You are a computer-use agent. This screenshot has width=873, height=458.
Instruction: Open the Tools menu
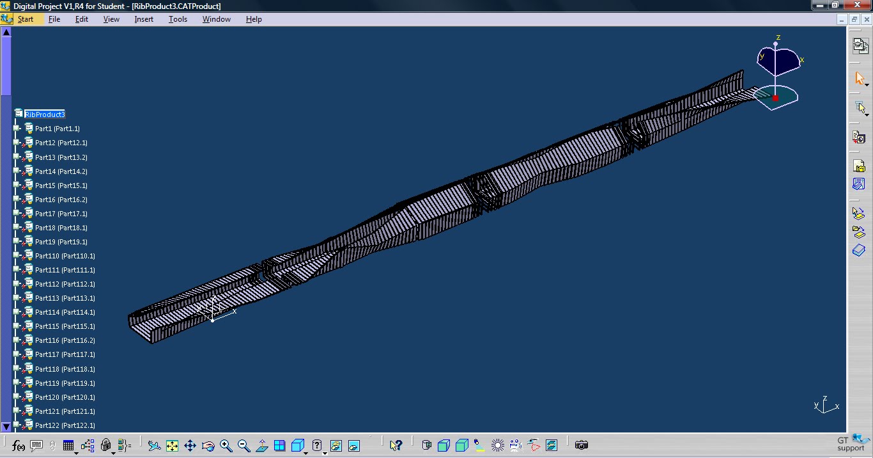(x=178, y=19)
